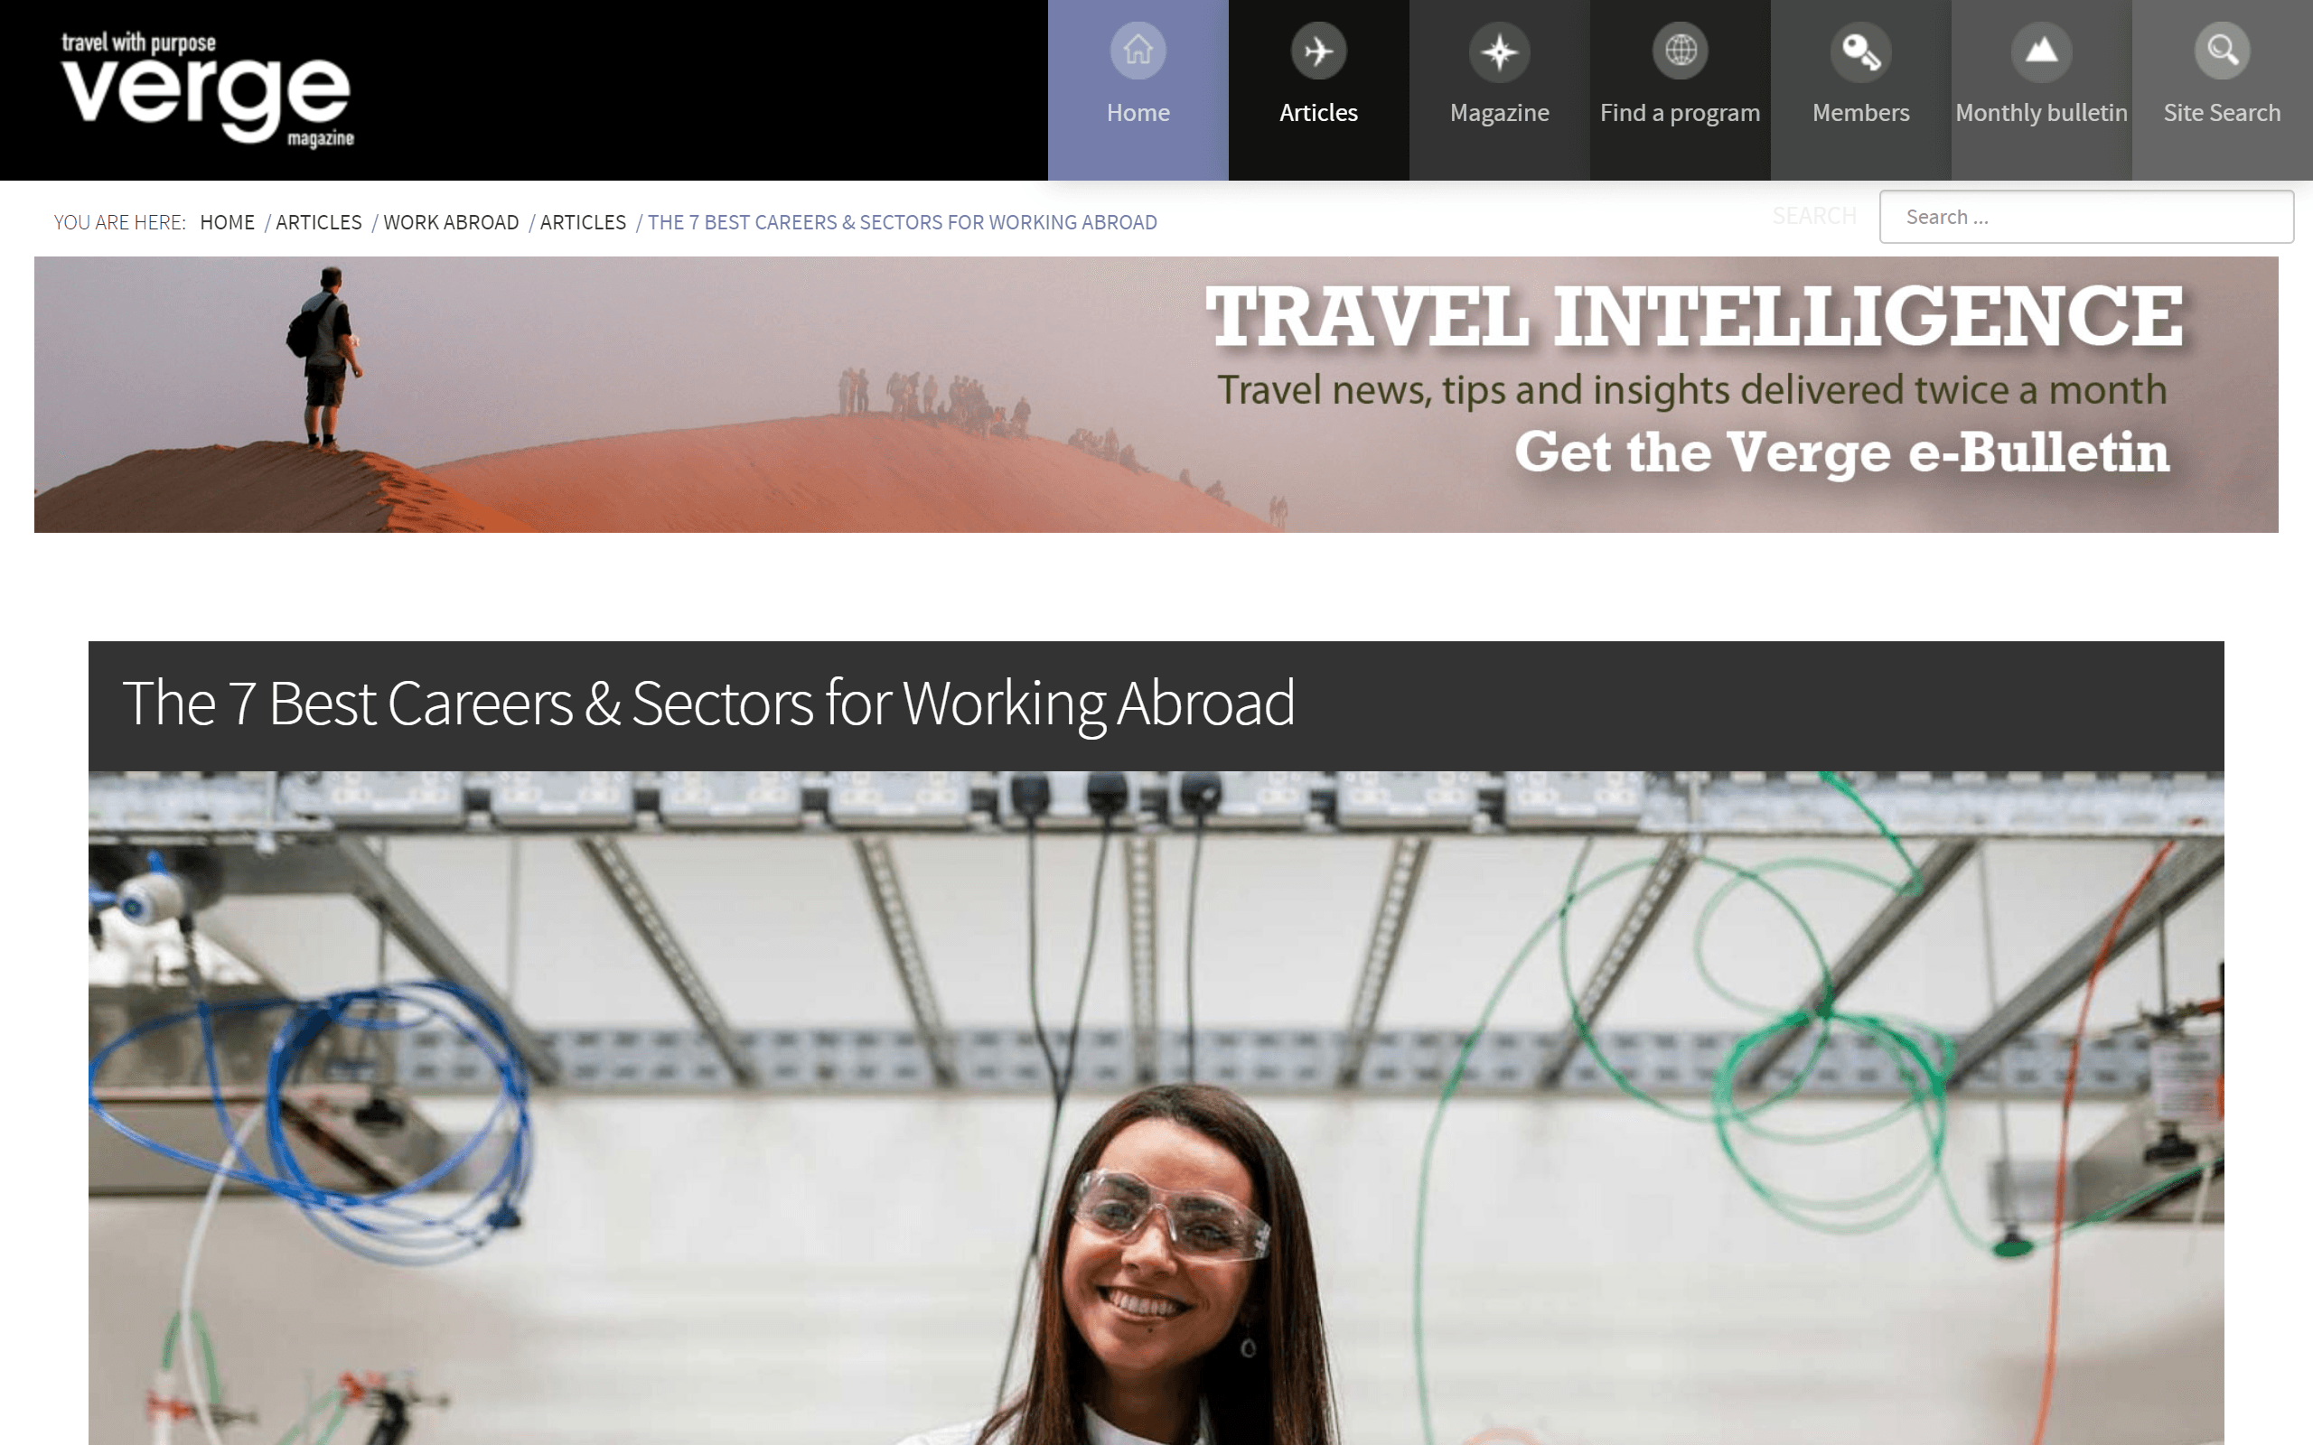The height and width of the screenshot is (1445, 2313).
Task: Click the Verge magazine logo
Action: point(208,89)
